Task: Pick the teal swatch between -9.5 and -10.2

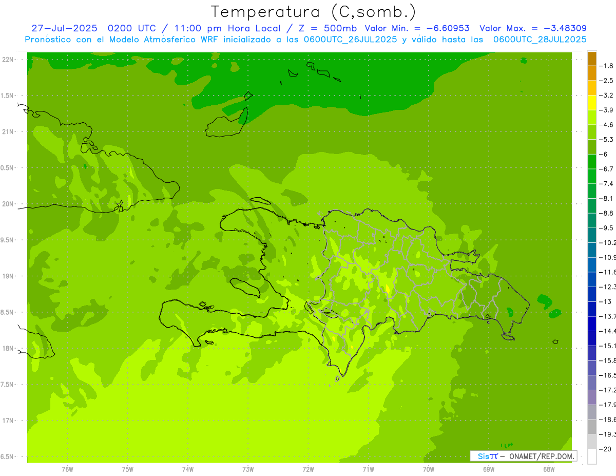Action: 592,235
